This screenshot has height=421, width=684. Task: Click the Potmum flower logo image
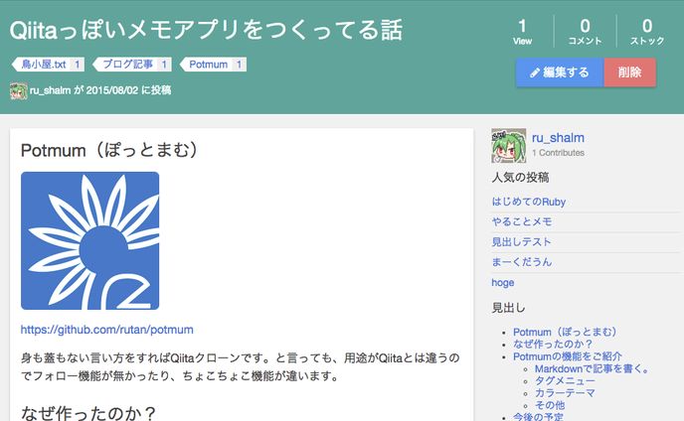[89, 240]
